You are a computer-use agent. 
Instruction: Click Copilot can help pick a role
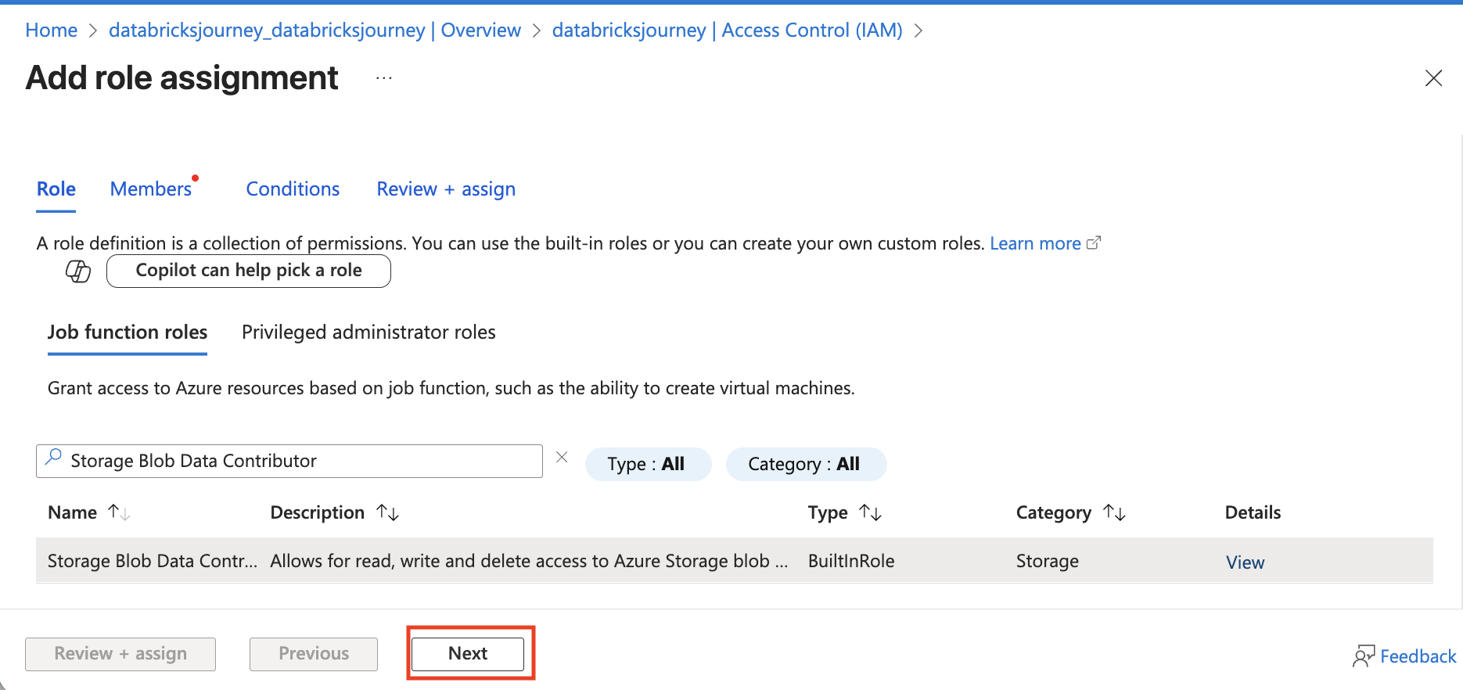coord(249,271)
